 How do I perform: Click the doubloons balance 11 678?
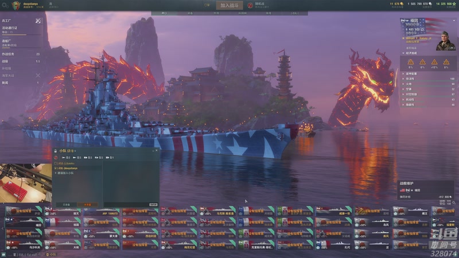click(x=396, y=4)
